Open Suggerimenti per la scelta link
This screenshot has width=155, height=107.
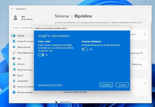[50, 85]
